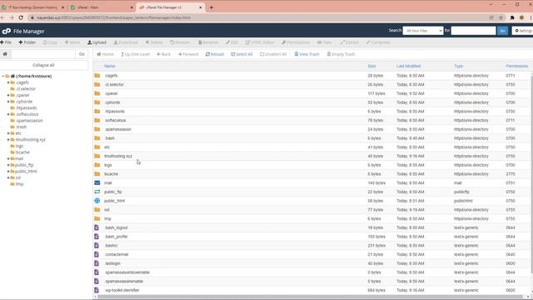
Task: Expand the .cpanel tree node
Action: pos(8,95)
